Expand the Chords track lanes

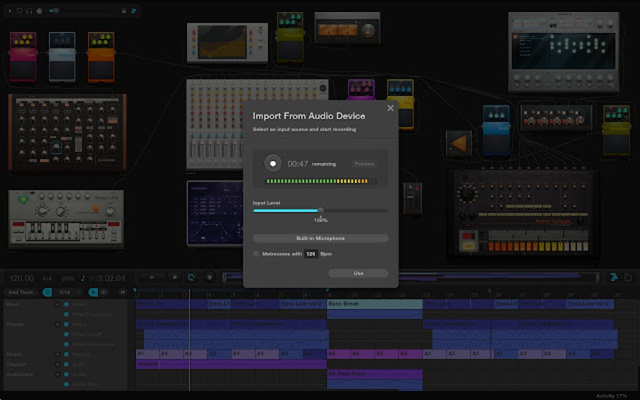click(x=57, y=324)
